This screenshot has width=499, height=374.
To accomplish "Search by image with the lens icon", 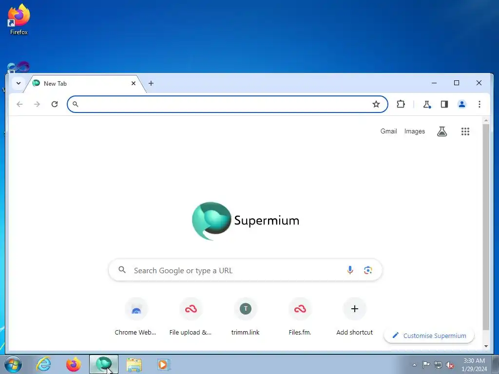I will [x=368, y=270].
